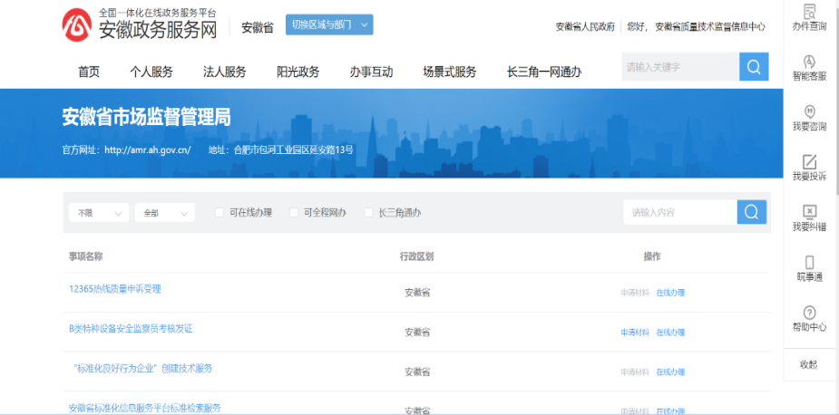This screenshot has height=415, width=839.
Task: Tick the 可全程网办 checkbox
Action: click(x=293, y=213)
